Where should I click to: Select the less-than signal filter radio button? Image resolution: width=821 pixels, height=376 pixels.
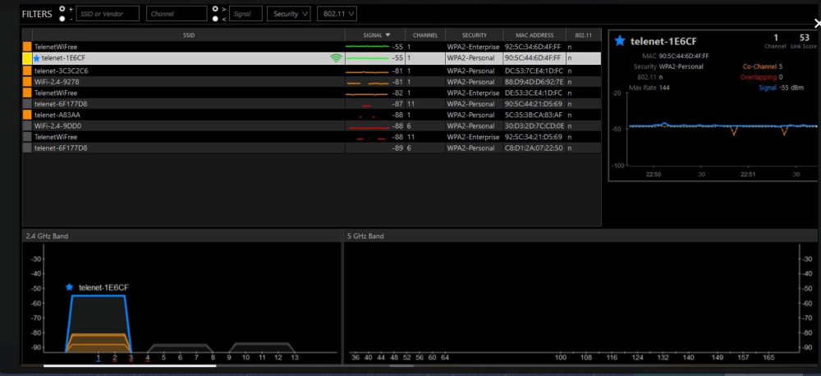(x=216, y=19)
